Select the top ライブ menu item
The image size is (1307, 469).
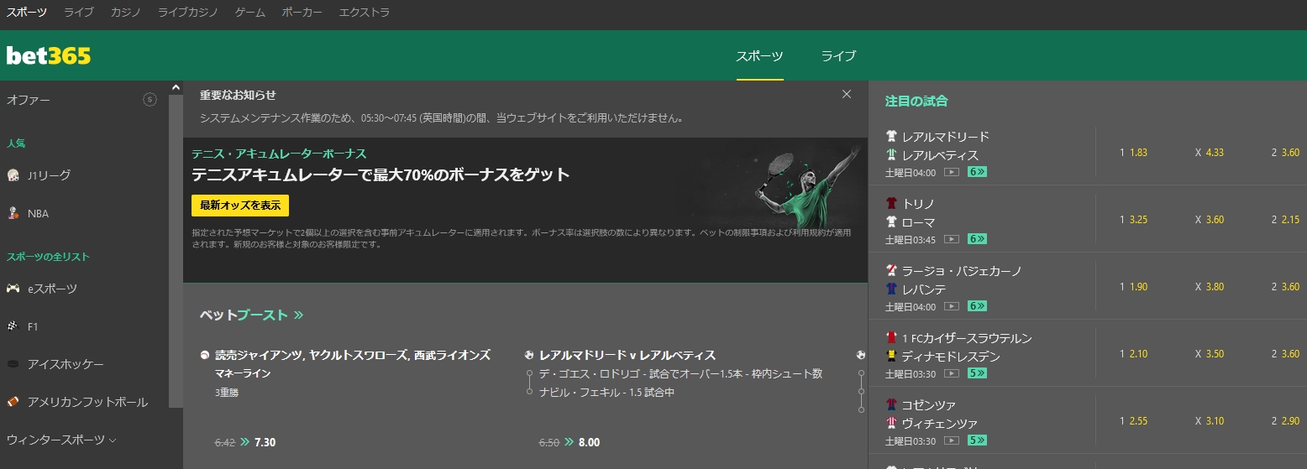(79, 13)
